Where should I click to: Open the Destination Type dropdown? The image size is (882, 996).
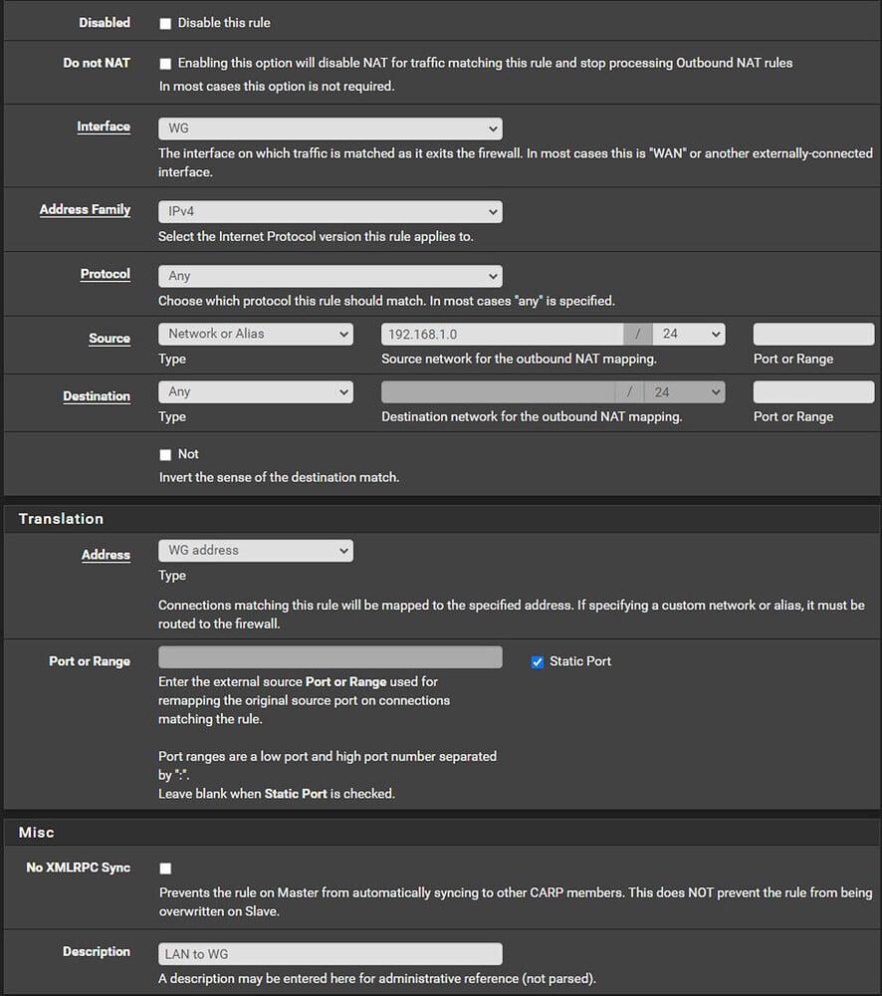tap(255, 391)
